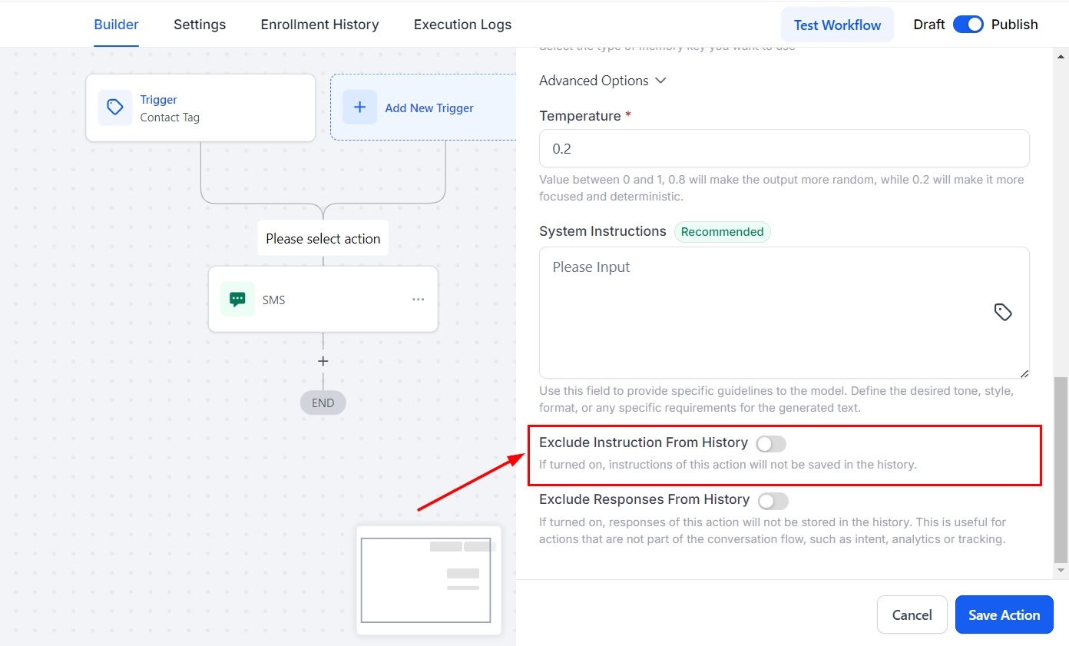Click the Contact Tag trigger tag icon
Image resolution: width=1069 pixels, height=646 pixels.
coord(114,108)
